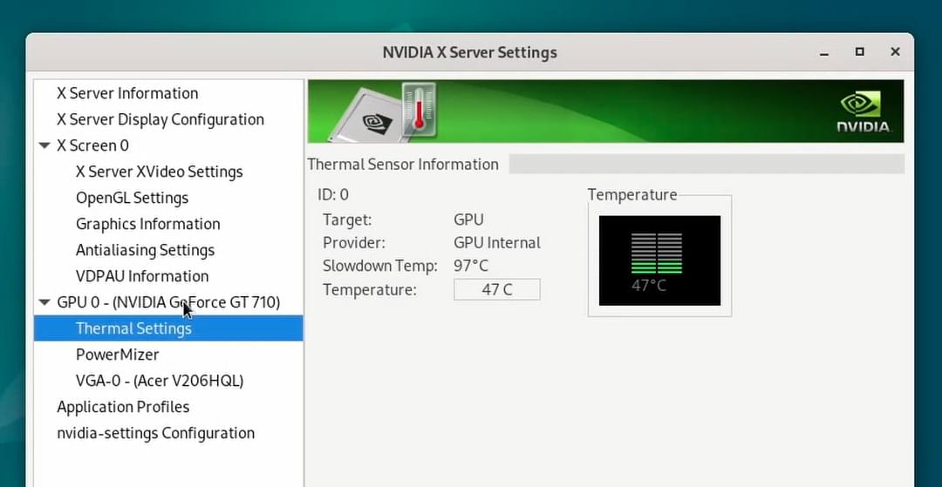Screen dimensions: 942x487
Task: Select X Server Display Configuration
Action: [x=160, y=119]
